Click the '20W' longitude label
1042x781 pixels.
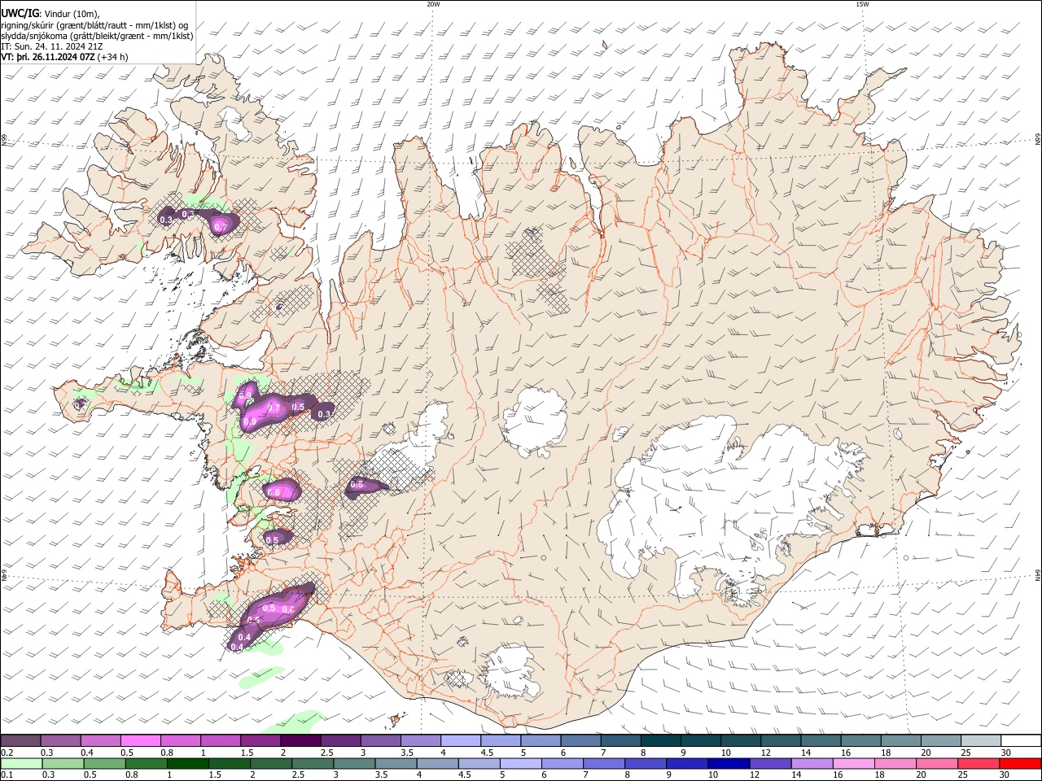click(433, 4)
